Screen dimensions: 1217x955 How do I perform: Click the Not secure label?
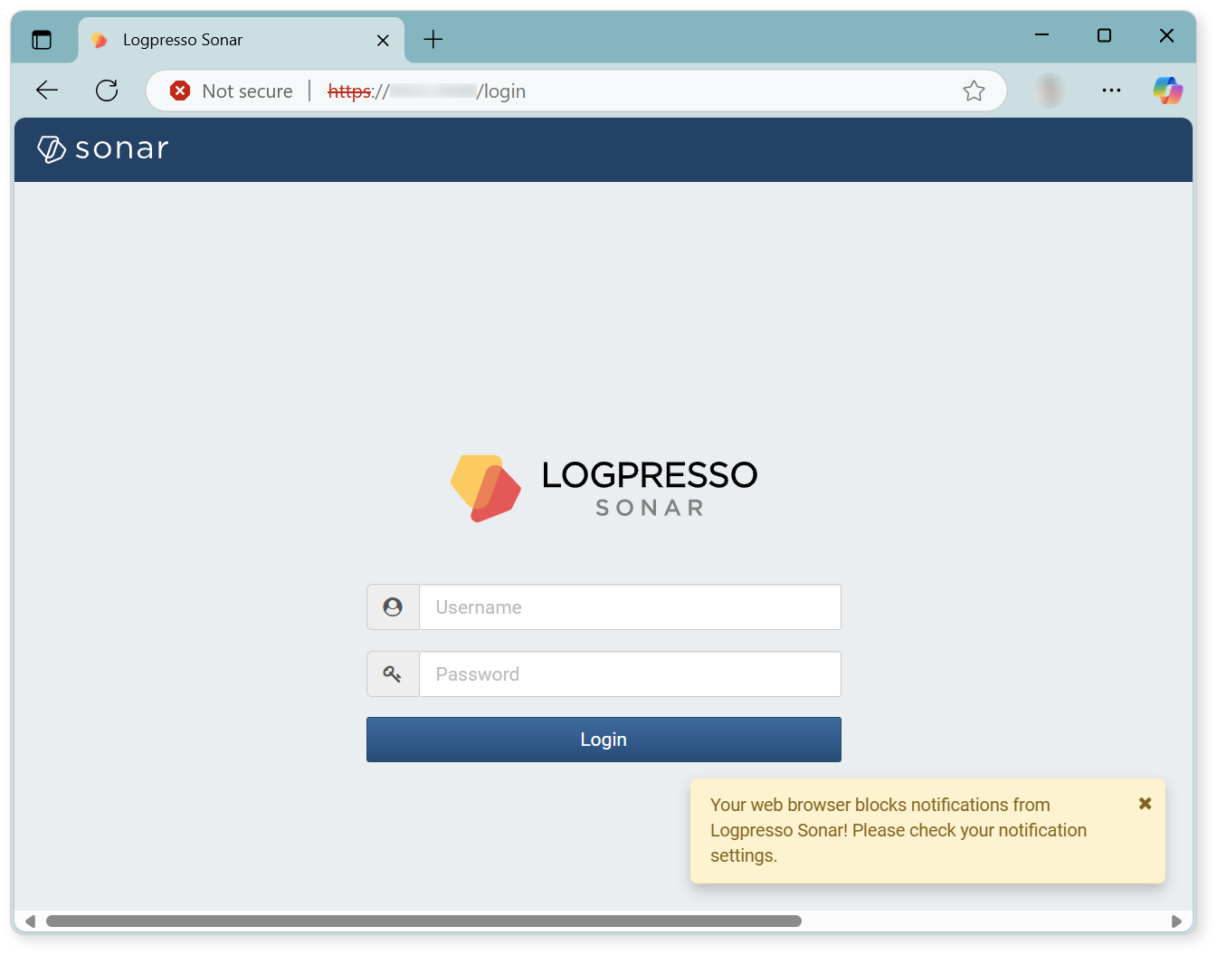pyautogui.click(x=247, y=91)
